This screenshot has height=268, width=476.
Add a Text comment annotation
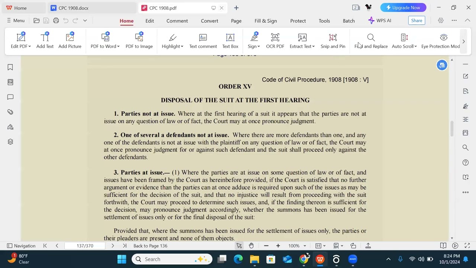point(203,41)
